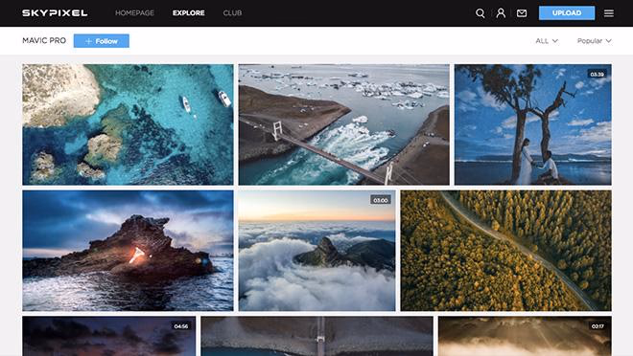
Task: Expand the Popular sorting dropdown
Action: coord(595,41)
